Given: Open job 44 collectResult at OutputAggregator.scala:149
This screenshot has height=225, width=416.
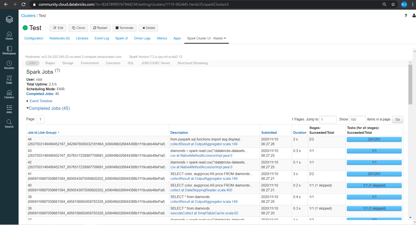Looking at the screenshot, I should coord(204,144).
